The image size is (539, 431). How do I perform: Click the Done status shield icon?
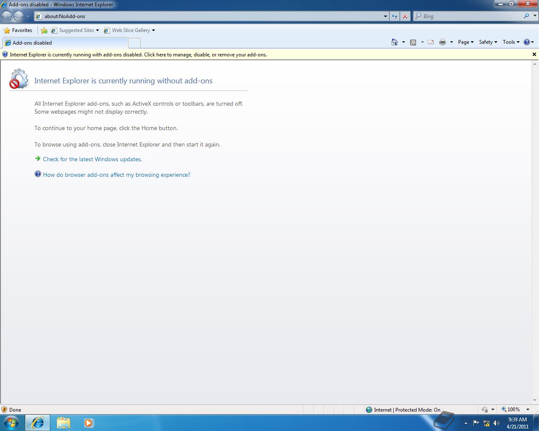pyautogui.click(x=4, y=410)
